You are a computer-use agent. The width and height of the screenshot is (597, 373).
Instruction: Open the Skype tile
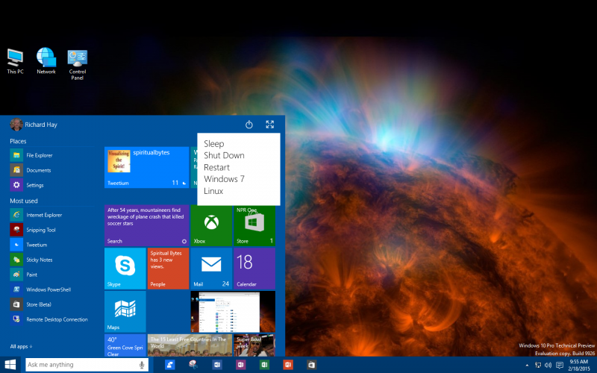click(x=125, y=269)
